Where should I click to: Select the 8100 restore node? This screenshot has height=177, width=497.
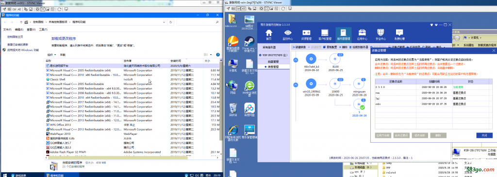(x=335, y=59)
